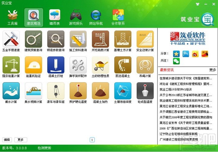Open 建筑预算查询 icon
This screenshot has height=152, width=218.
pyautogui.click(x=33, y=41)
